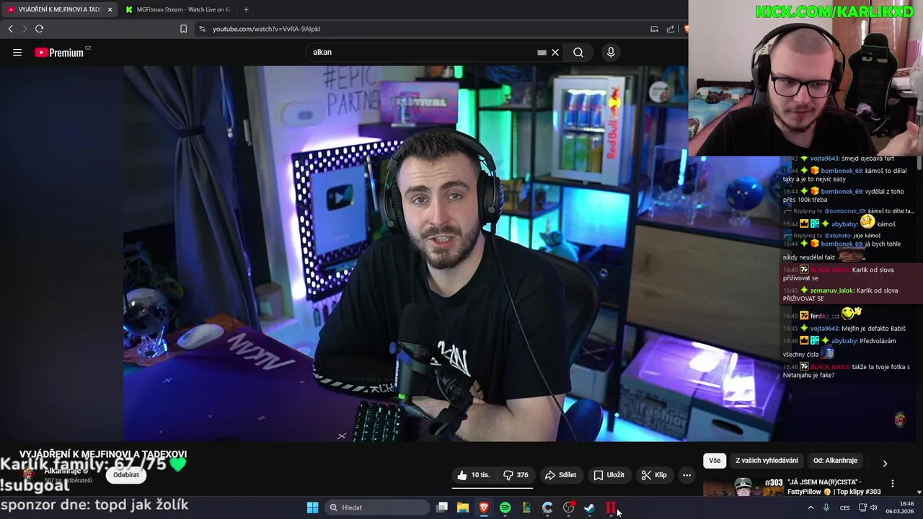The image size is (923, 519).
Task: Open the clock showing 16:46 06.03.2026
Action: tap(900, 507)
